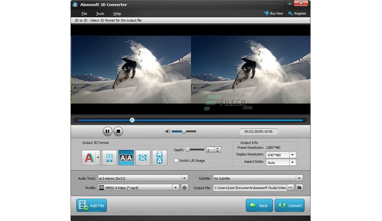Expand the Anaglyph format options arrow
Screen dimensions: 382x221
[x=98, y=158]
